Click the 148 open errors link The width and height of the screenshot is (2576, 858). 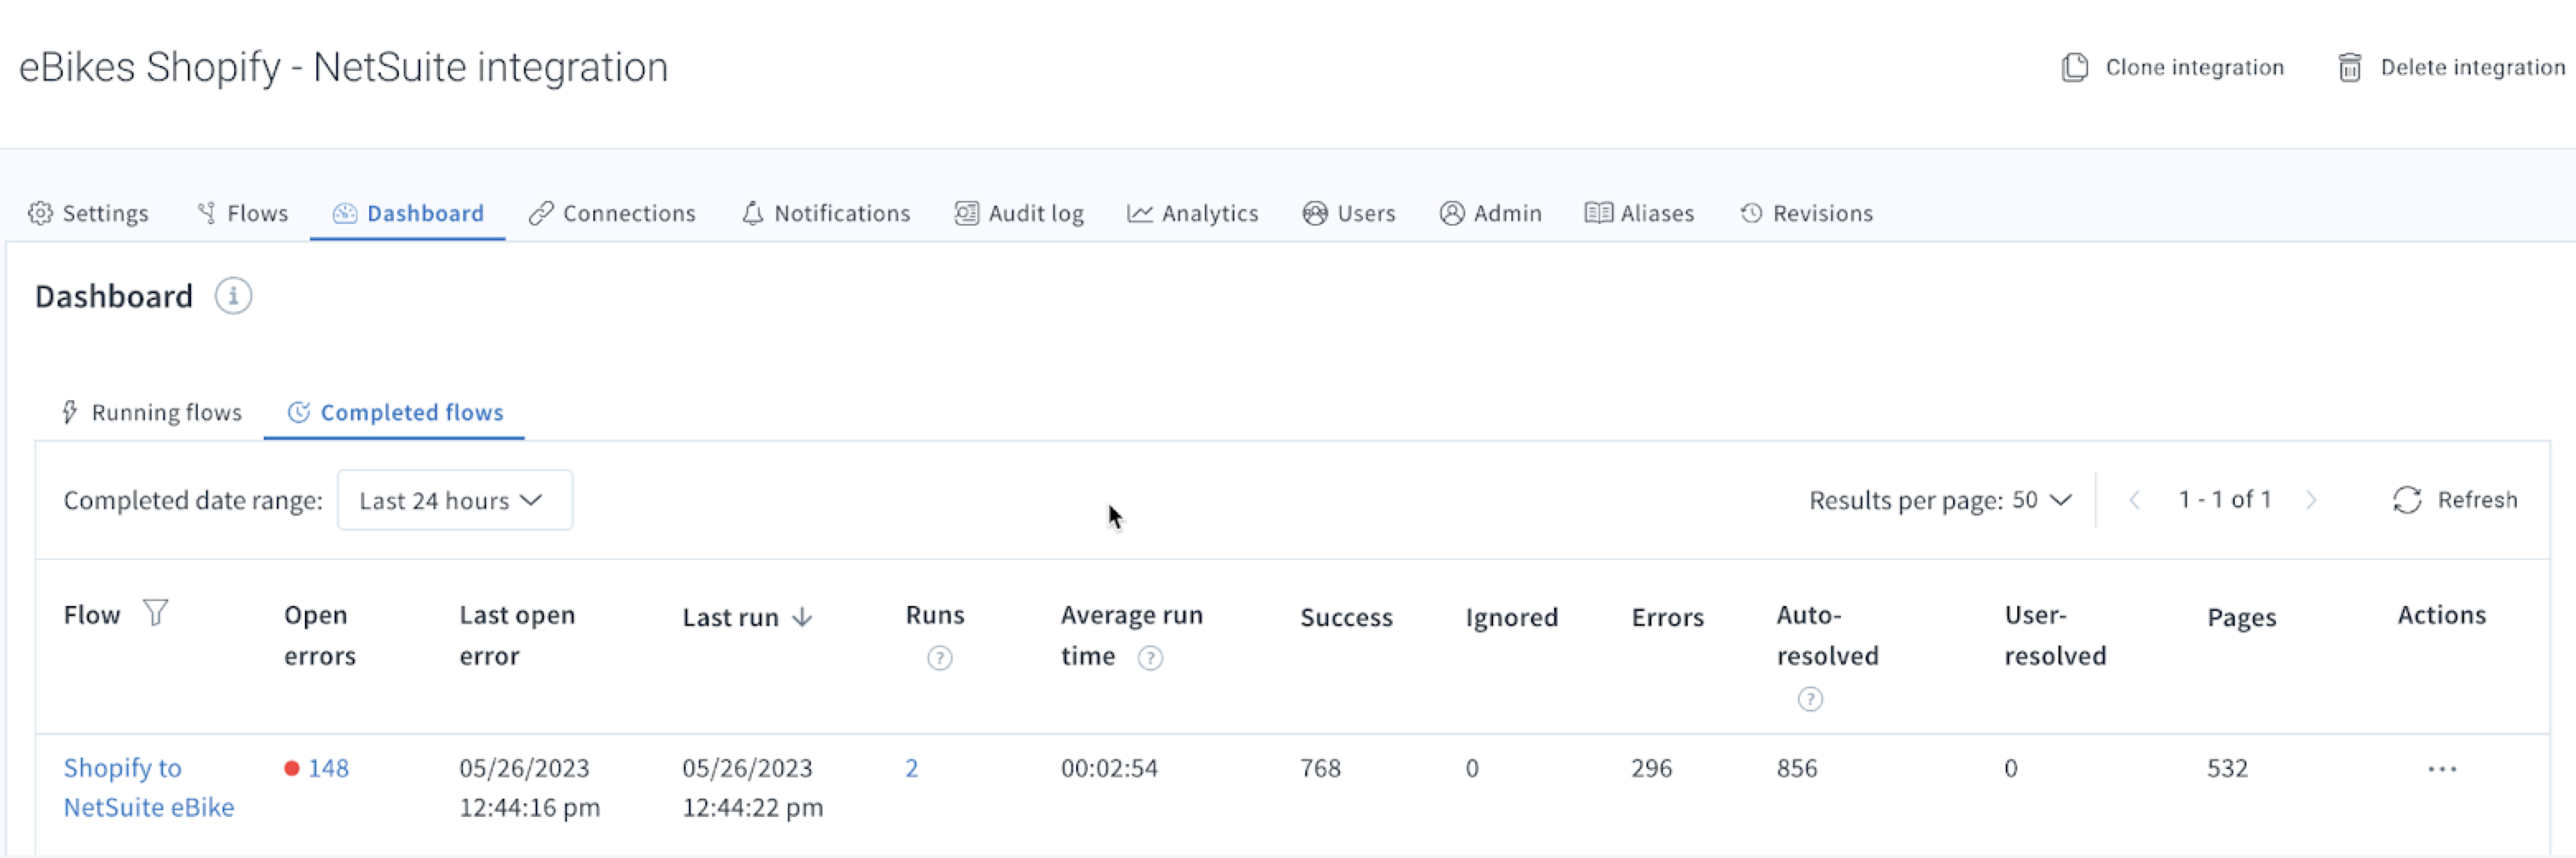pyautogui.click(x=328, y=768)
